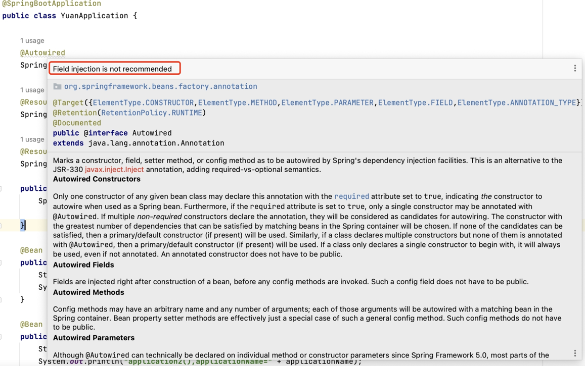Click the '1 usage' hint above @Autowired
585x366 pixels.
click(x=32, y=40)
